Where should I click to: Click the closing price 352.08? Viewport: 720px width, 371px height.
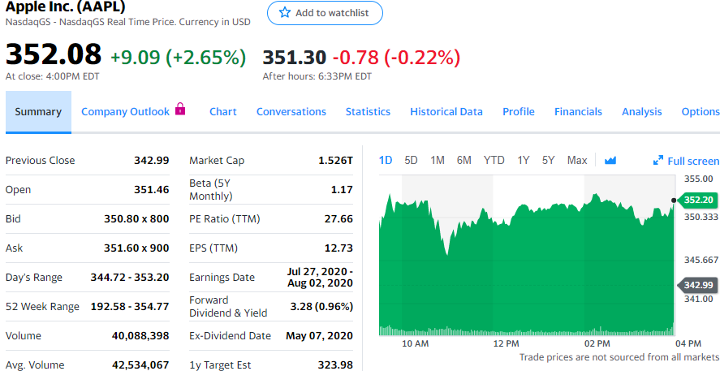[x=54, y=54]
